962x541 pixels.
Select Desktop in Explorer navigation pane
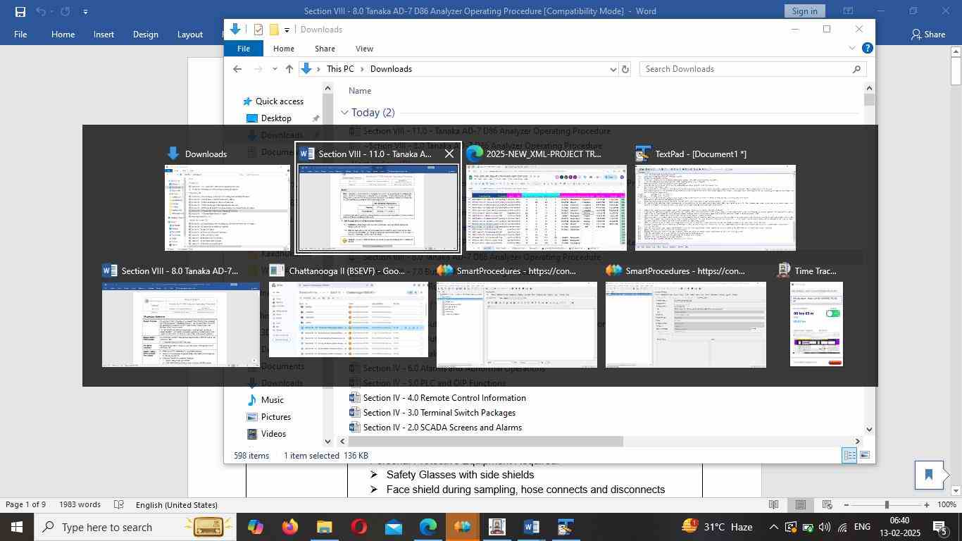(x=275, y=118)
